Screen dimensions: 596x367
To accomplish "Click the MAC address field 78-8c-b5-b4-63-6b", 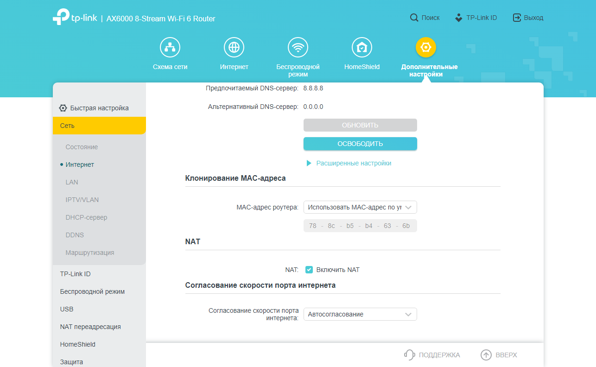I will pyautogui.click(x=360, y=226).
